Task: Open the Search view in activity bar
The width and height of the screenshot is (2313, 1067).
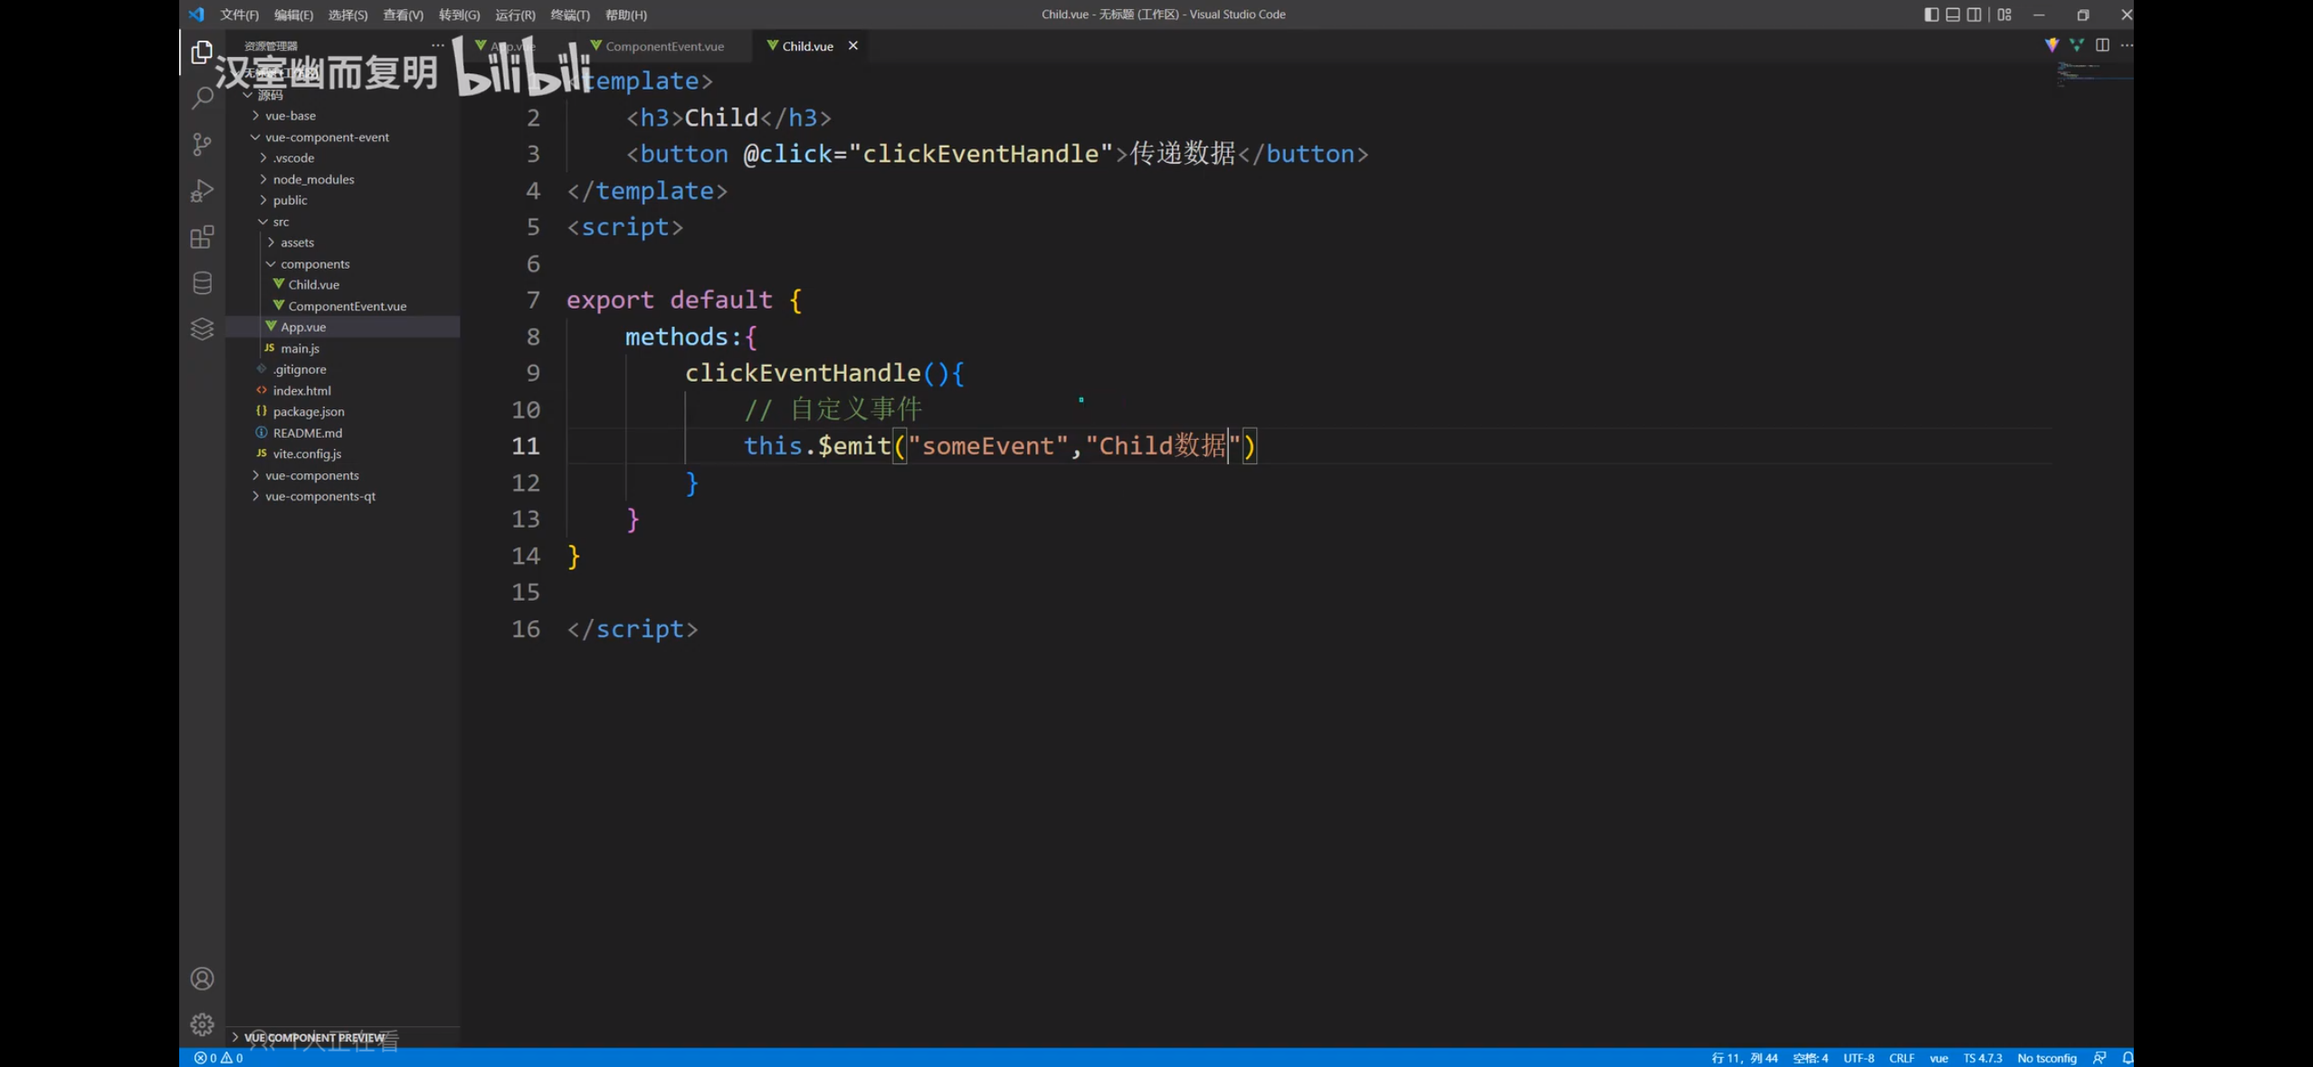Action: 202,98
